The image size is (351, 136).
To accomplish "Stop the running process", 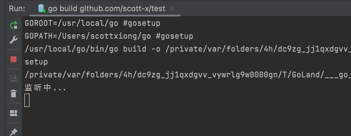I will click(x=13, y=59).
